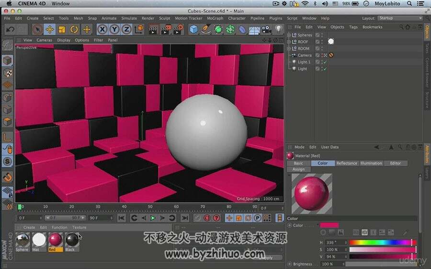Select the Mat white material

pos(39,240)
